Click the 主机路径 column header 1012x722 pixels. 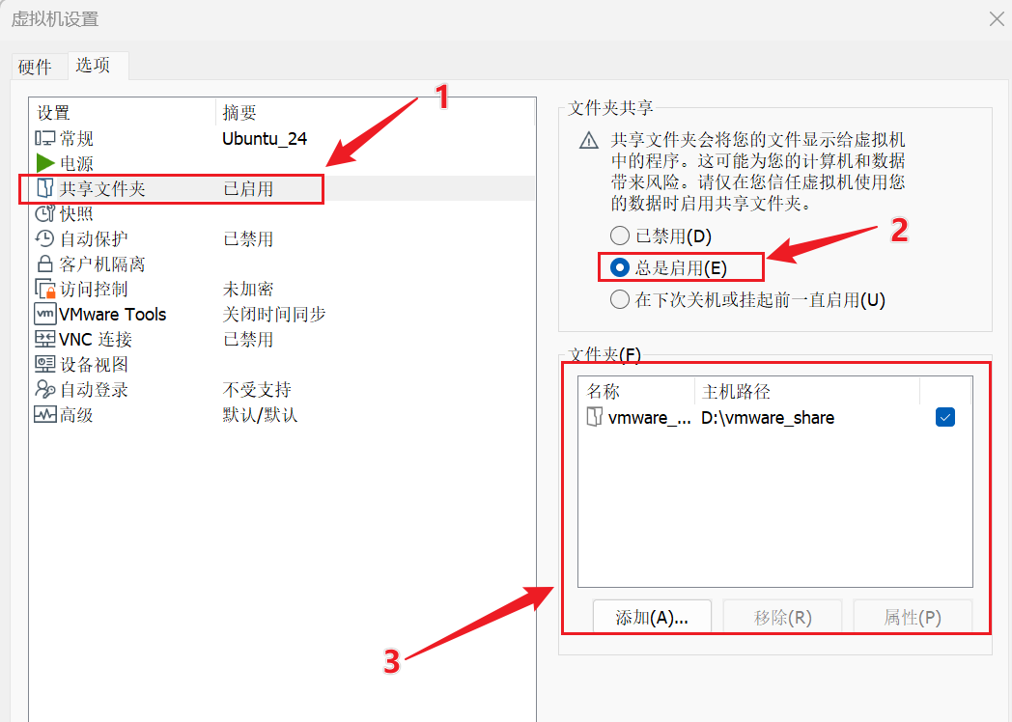click(807, 392)
